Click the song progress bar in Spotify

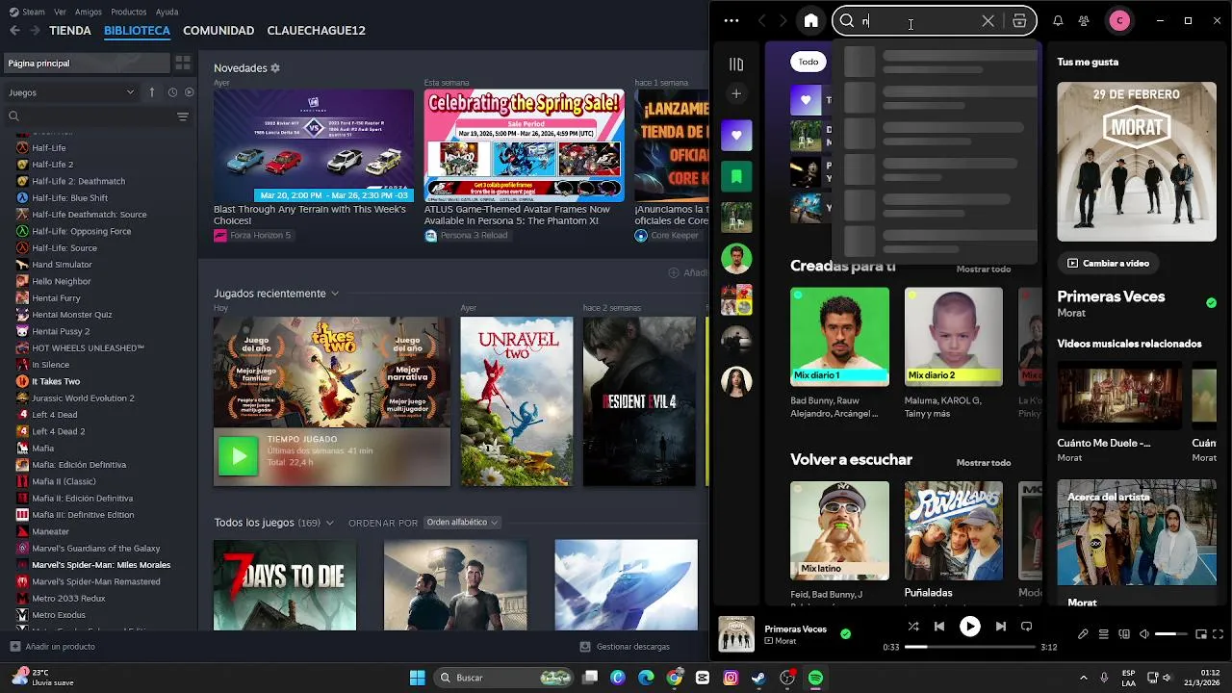point(970,647)
